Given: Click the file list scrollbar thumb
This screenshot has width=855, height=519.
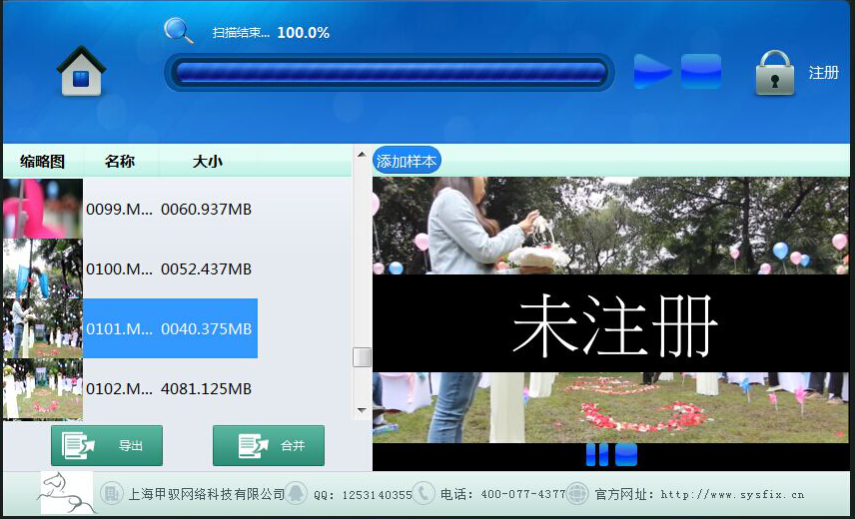Looking at the screenshot, I should [362, 357].
